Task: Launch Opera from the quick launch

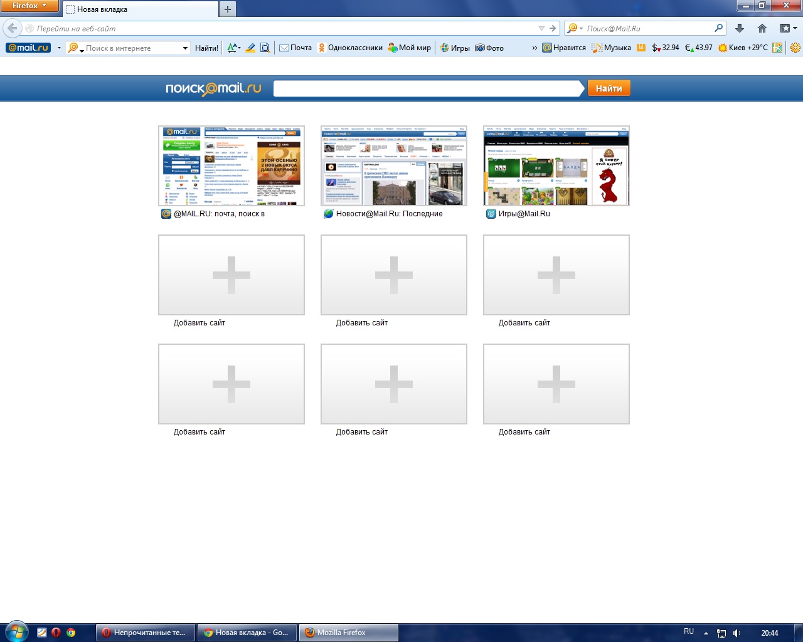Action: (56, 633)
